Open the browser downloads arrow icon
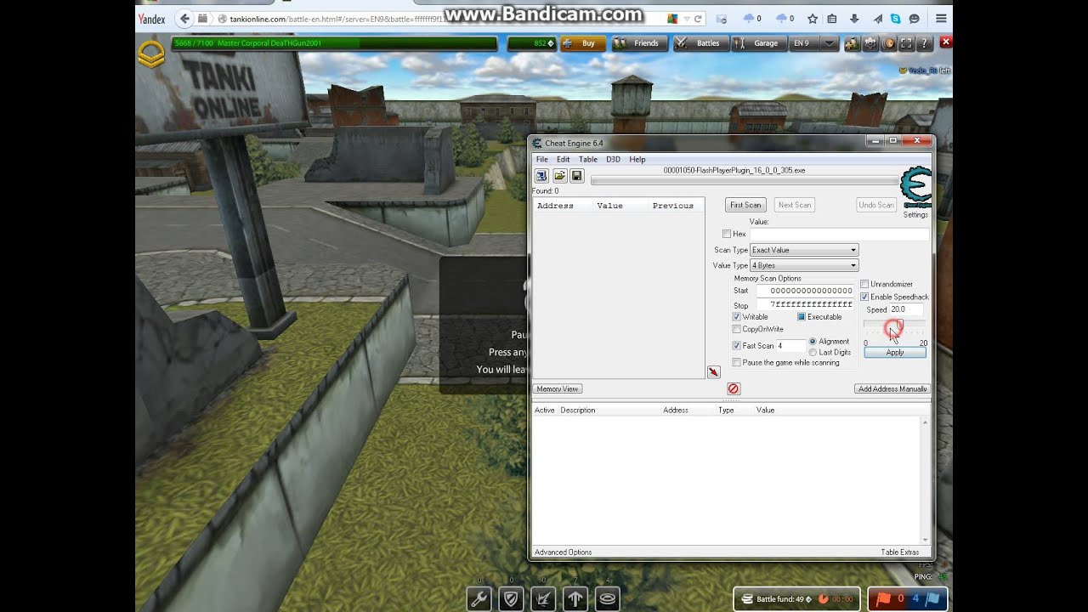 coord(854,19)
